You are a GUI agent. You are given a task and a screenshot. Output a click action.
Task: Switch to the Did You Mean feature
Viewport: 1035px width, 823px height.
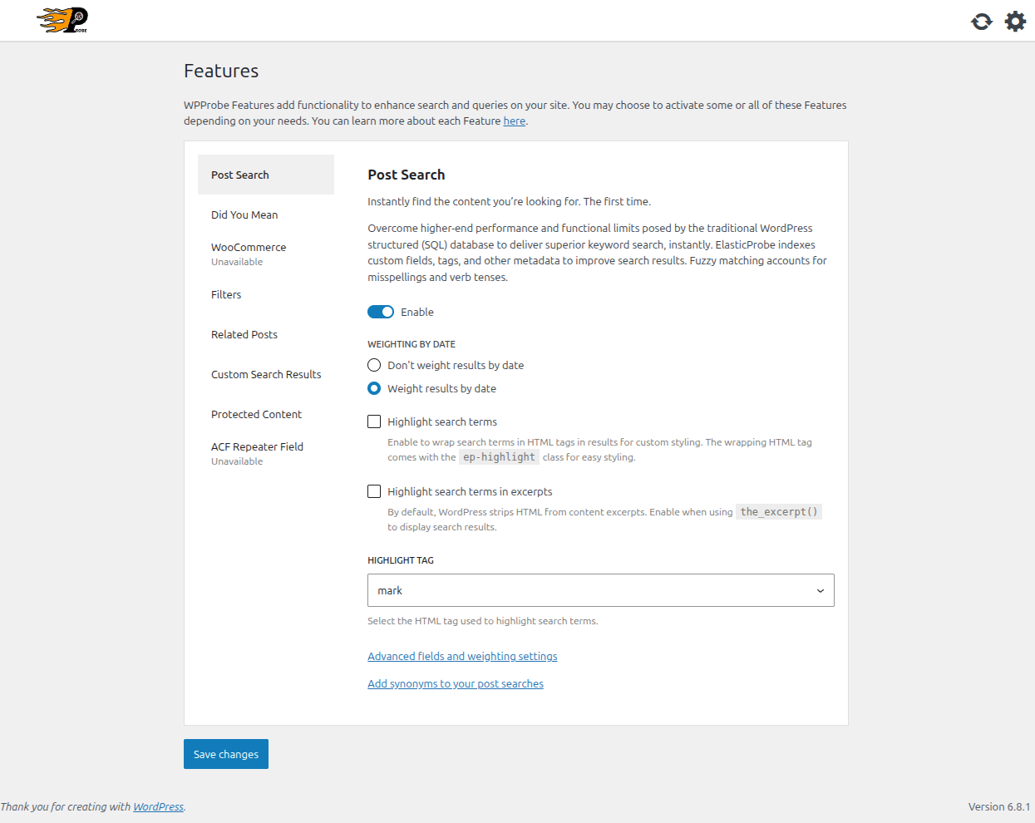244,214
